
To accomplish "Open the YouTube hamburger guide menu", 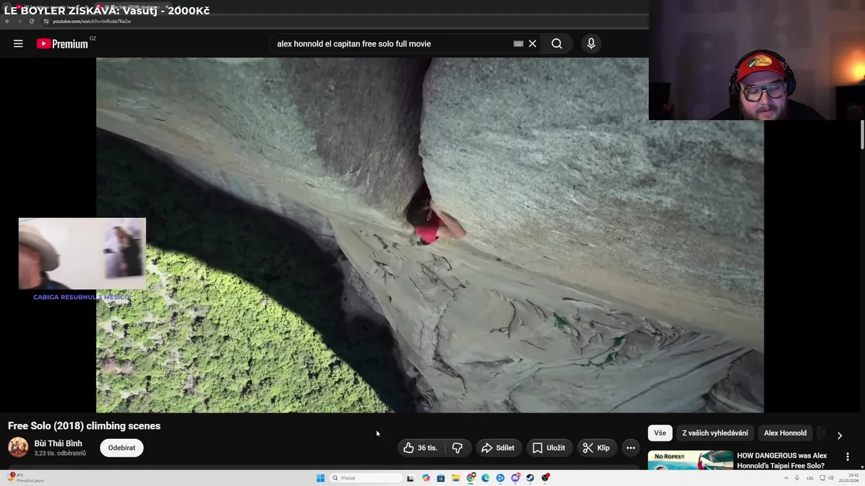I will [x=18, y=44].
